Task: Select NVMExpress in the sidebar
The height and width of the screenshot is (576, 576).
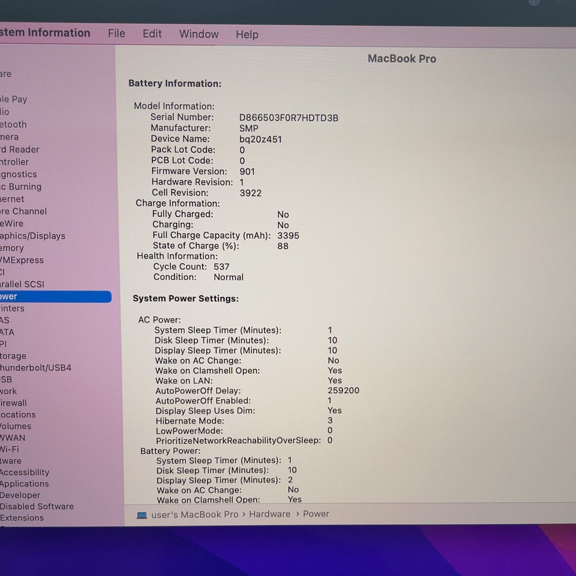Action: [22, 260]
